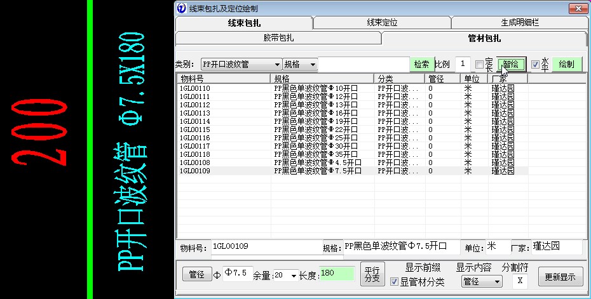591x299 pixels.
Task: Click the 更新显示 button
Action: 560,277
